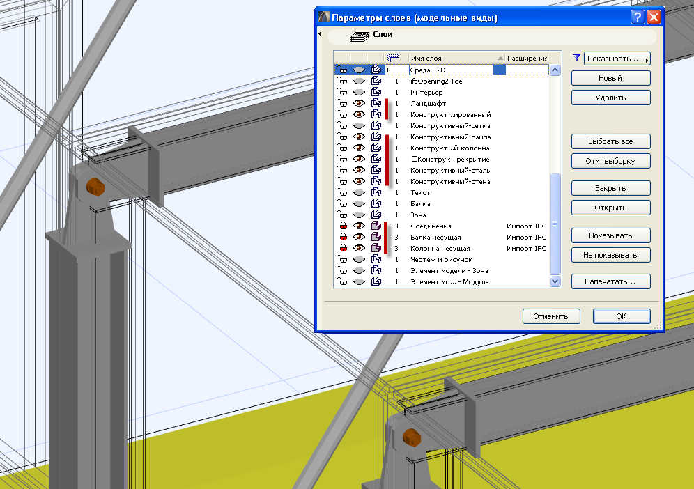
Task: Toggle lock icon of Элемент модели - Зона layer
Action: coord(341,270)
